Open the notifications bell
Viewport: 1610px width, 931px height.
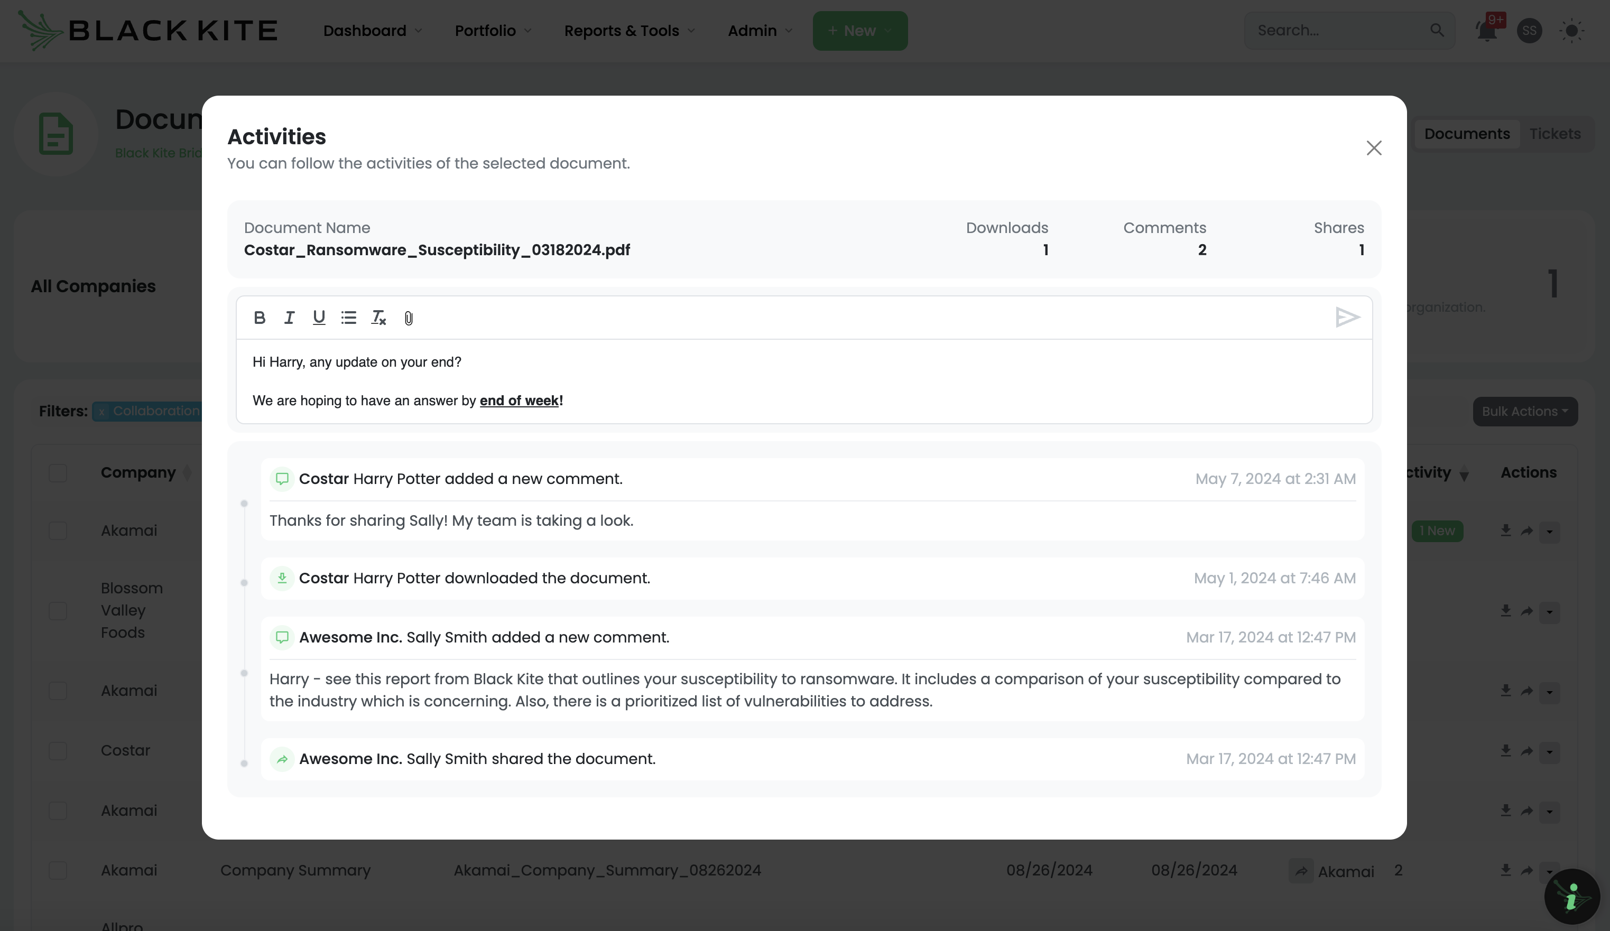click(1486, 31)
